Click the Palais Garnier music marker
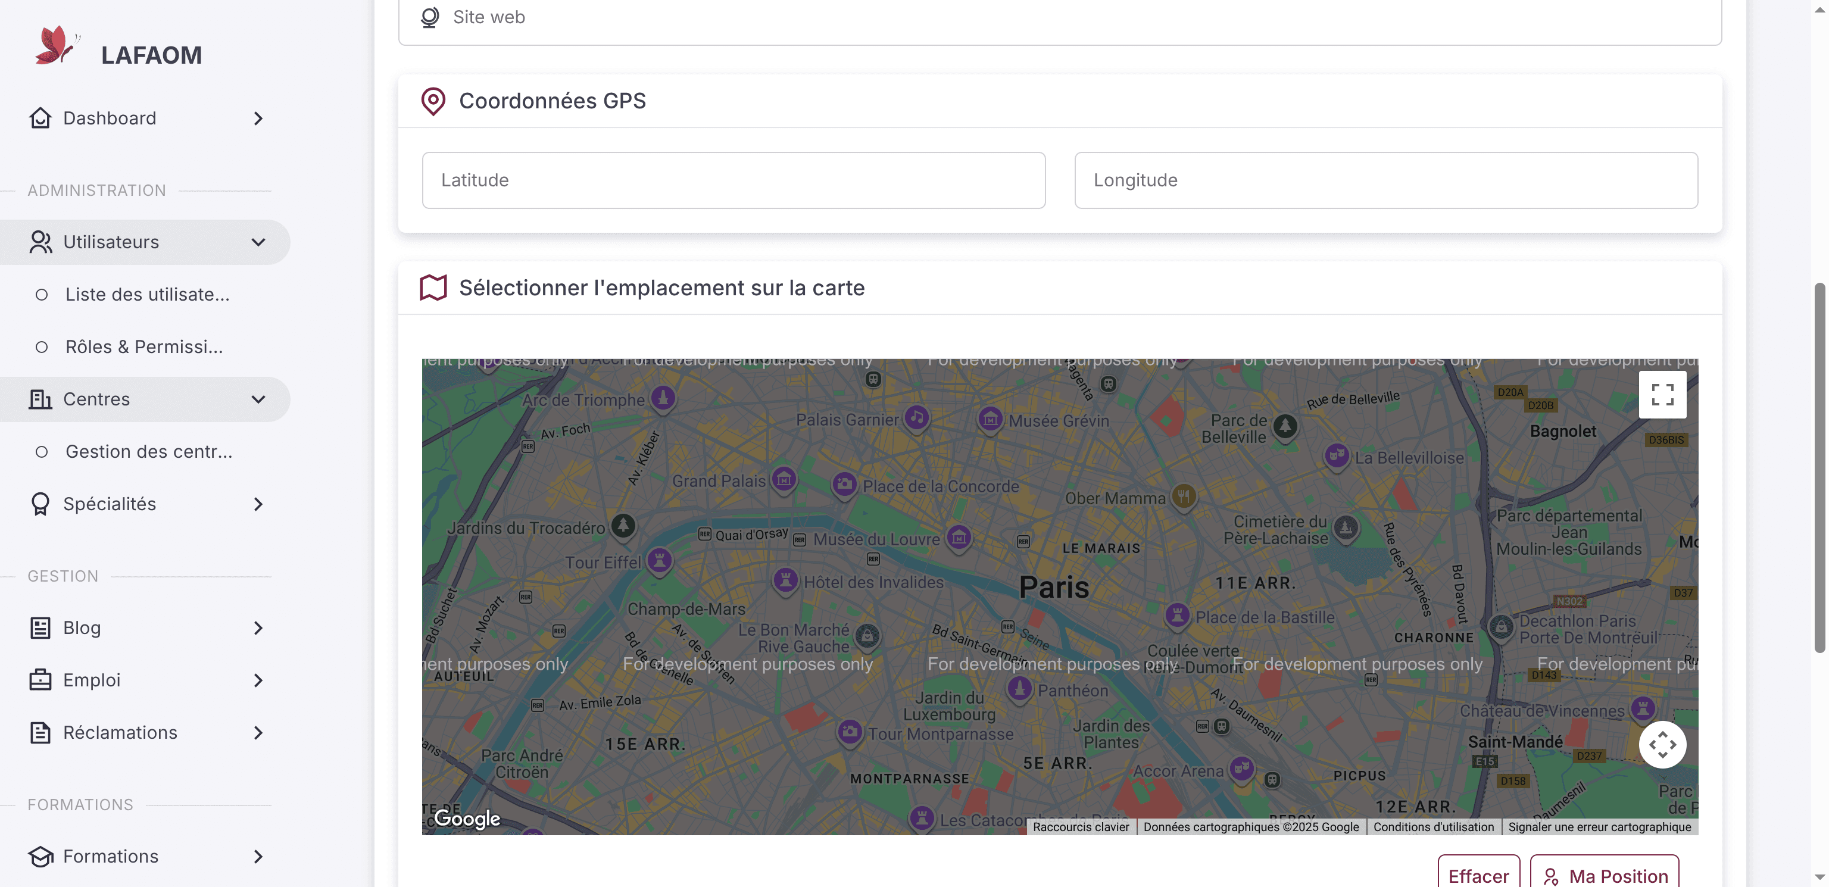Screen dimensions: 1829x887 (917, 418)
